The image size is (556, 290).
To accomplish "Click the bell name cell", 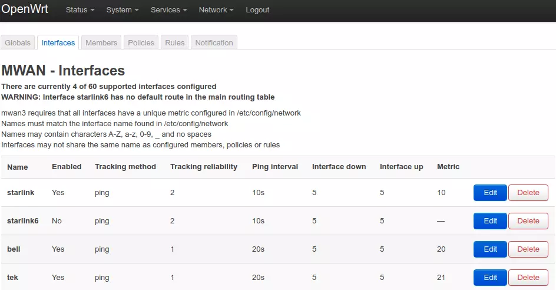I will [x=14, y=249].
